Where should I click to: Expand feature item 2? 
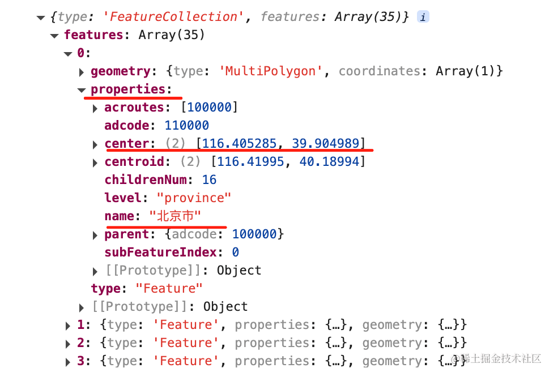coord(68,343)
